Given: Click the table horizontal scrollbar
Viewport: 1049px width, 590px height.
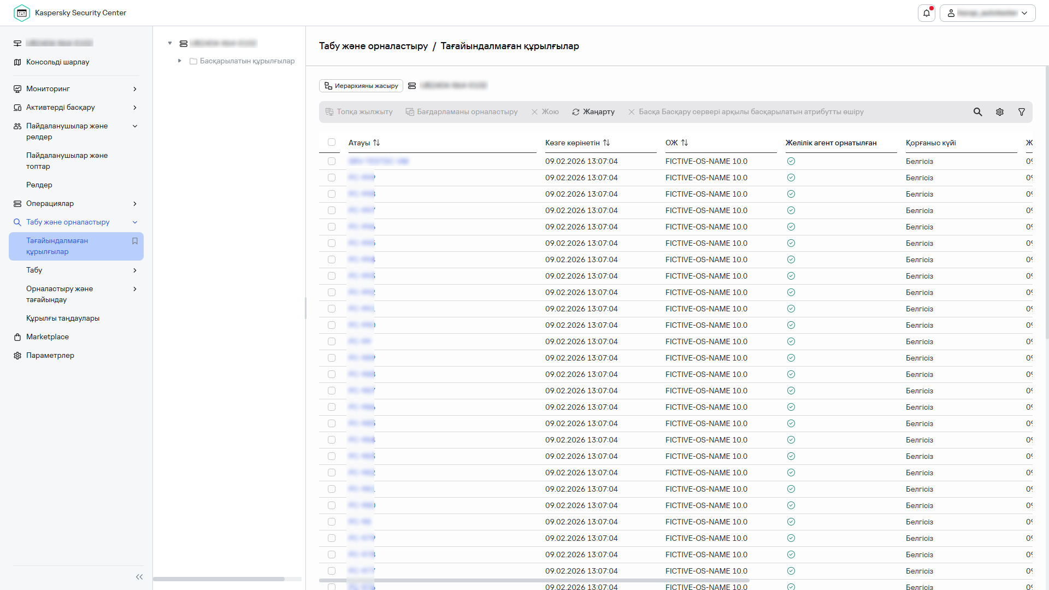Looking at the screenshot, I should click(534, 580).
